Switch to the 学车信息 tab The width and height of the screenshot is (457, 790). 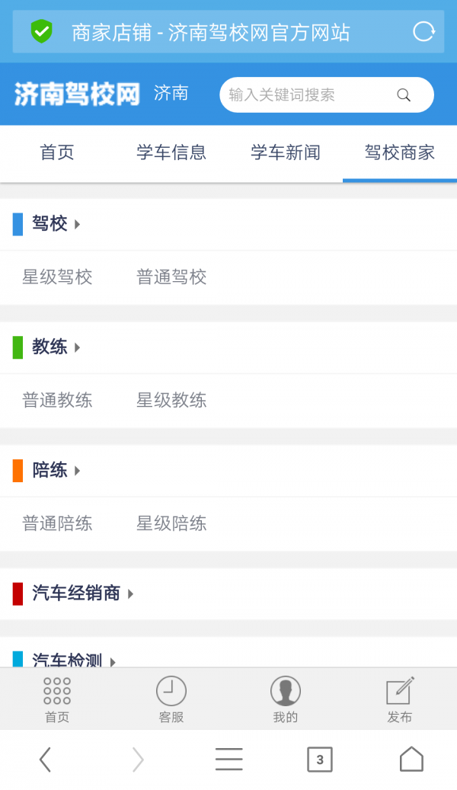pyautogui.click(x=171, y=152)
